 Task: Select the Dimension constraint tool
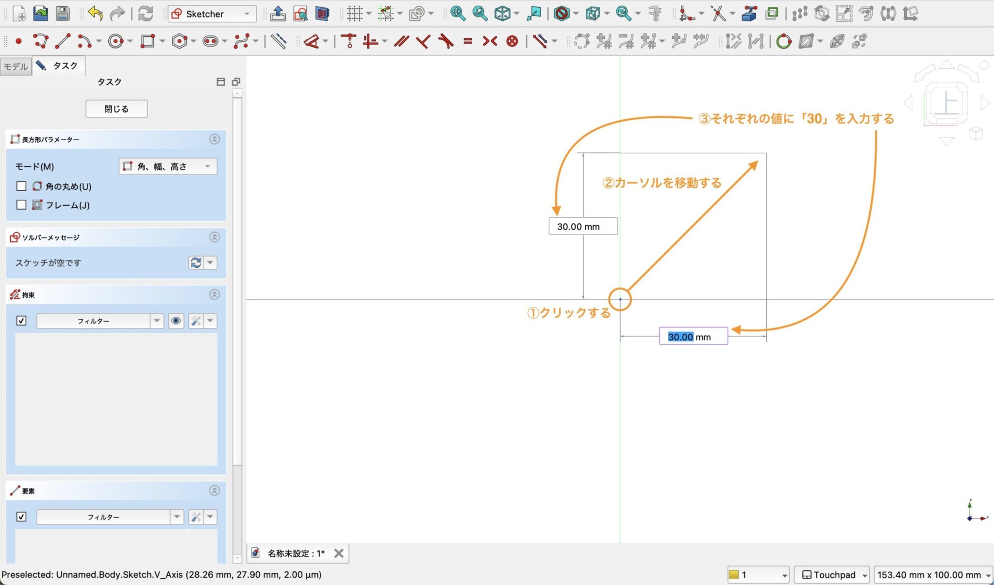pyautogui.click(x=312, y=41)
